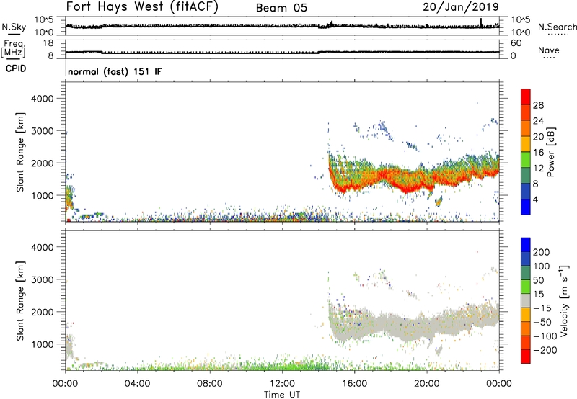
Task: Click the '20:00' time tick label
Action: point(426,384)
